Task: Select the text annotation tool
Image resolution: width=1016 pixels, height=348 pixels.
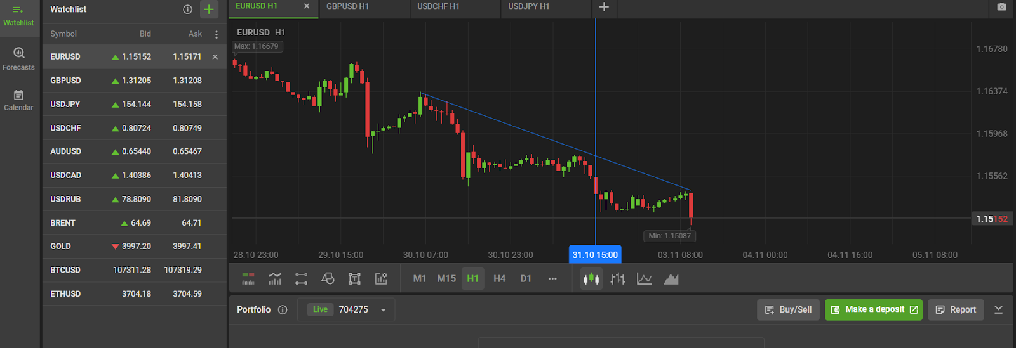Action: pos(354,279)
